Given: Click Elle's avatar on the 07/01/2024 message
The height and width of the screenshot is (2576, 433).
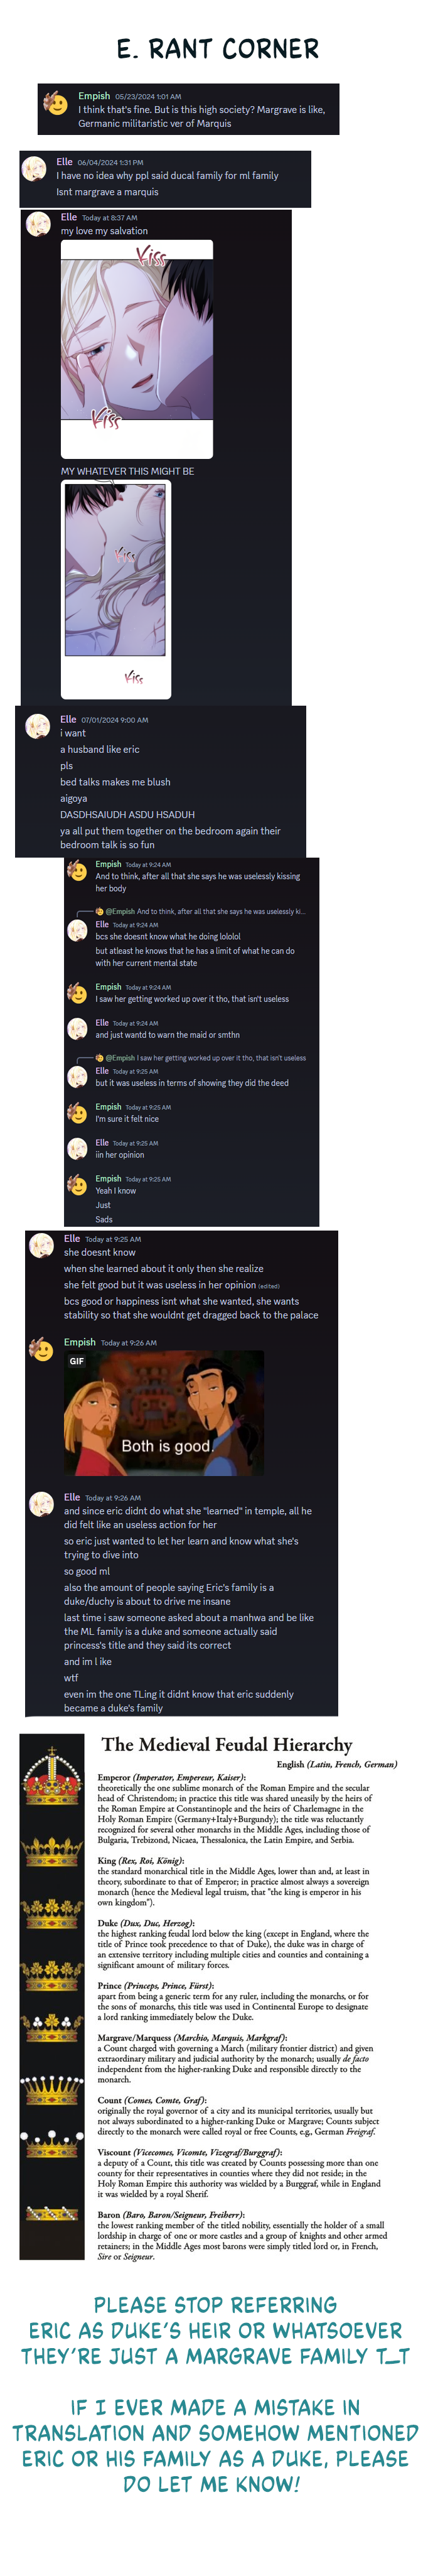Looking at the screenshot, I should [38, 725].
